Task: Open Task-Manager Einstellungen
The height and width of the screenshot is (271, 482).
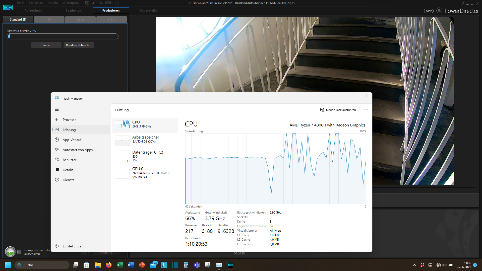Action: click(x=73, y=246)
